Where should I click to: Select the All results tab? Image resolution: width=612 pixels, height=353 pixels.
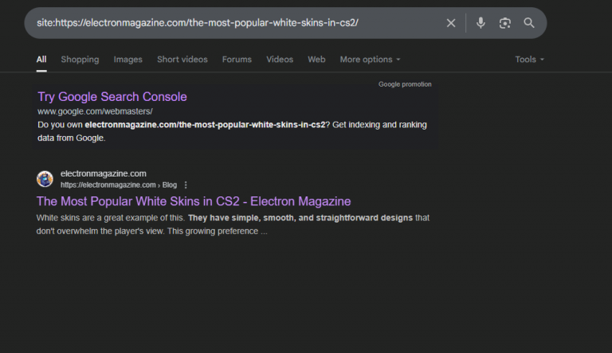[x=41, y=60]
